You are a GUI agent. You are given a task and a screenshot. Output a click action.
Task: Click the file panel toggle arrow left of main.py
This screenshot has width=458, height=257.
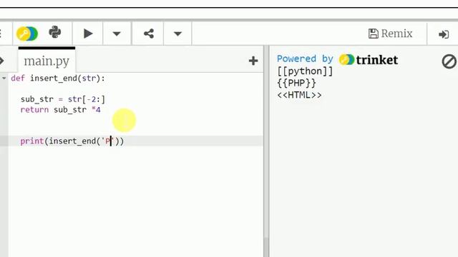(x=1, y=61)
